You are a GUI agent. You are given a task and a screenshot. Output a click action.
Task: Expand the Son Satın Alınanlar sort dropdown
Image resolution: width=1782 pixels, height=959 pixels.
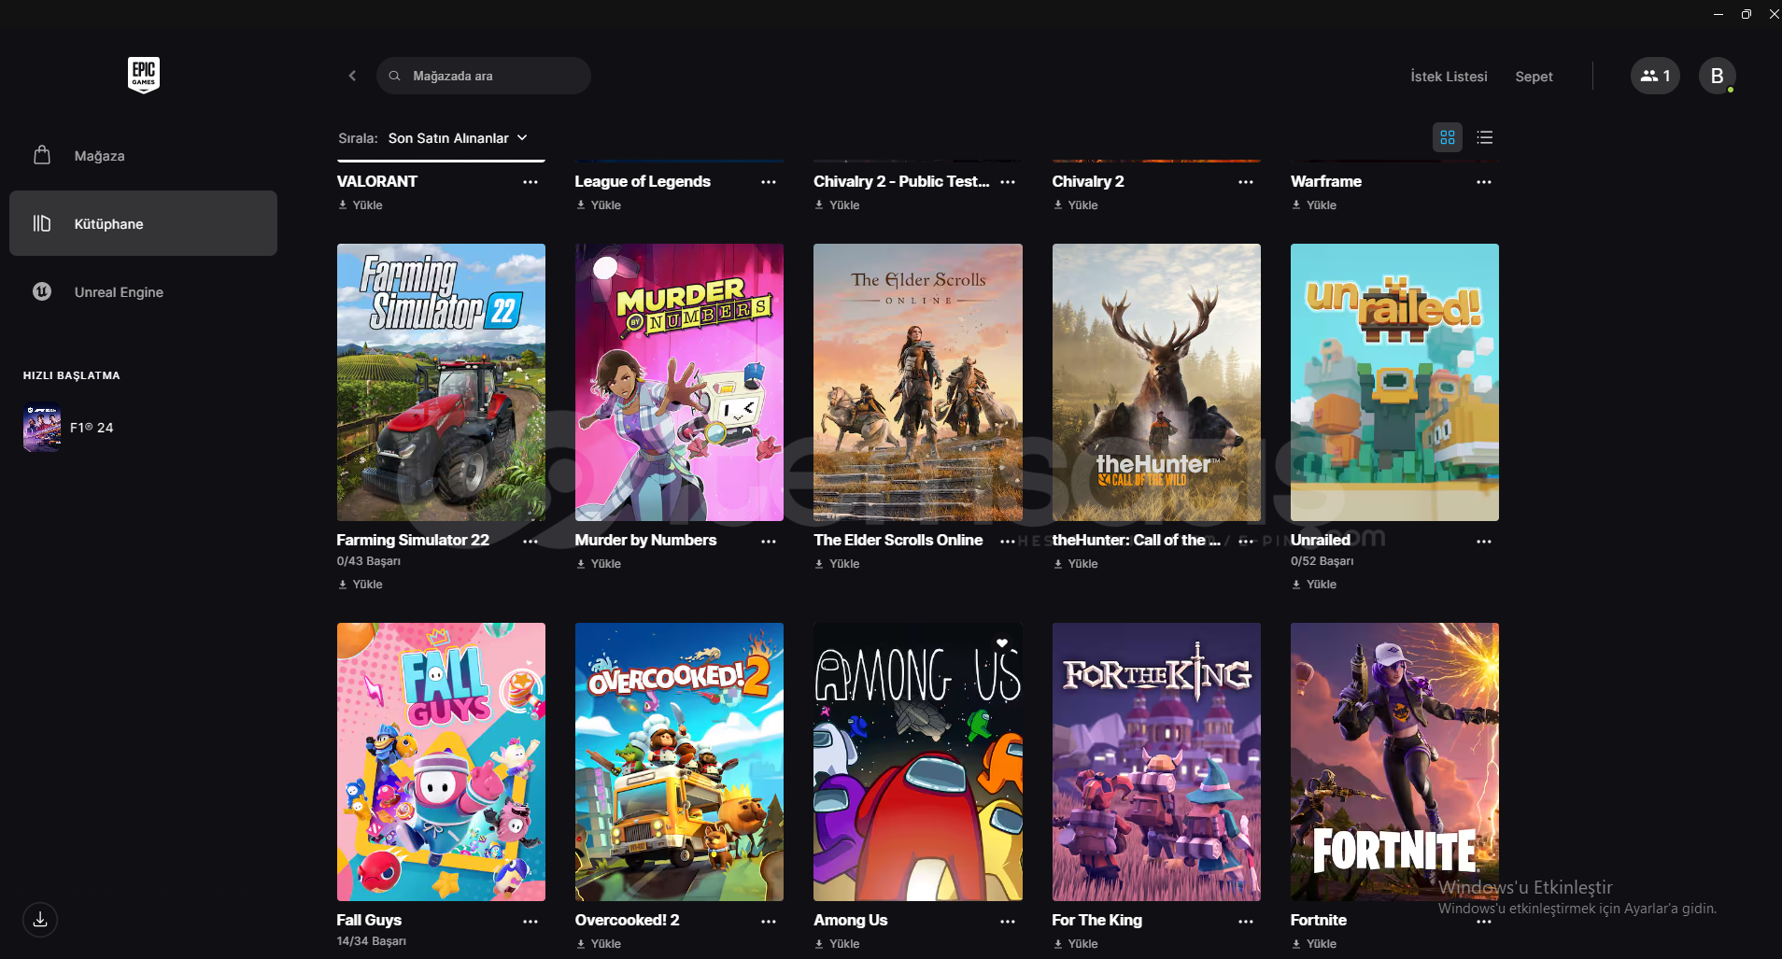click(x=458, y=138)
